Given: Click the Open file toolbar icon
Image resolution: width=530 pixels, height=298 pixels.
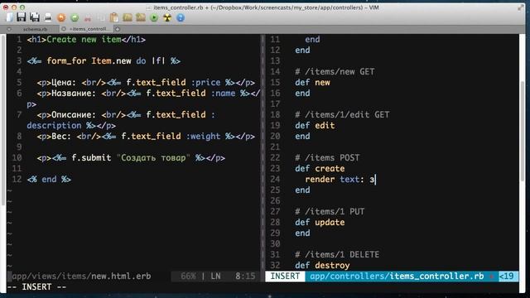Looking at the screenshot, I should click(9, 17).
